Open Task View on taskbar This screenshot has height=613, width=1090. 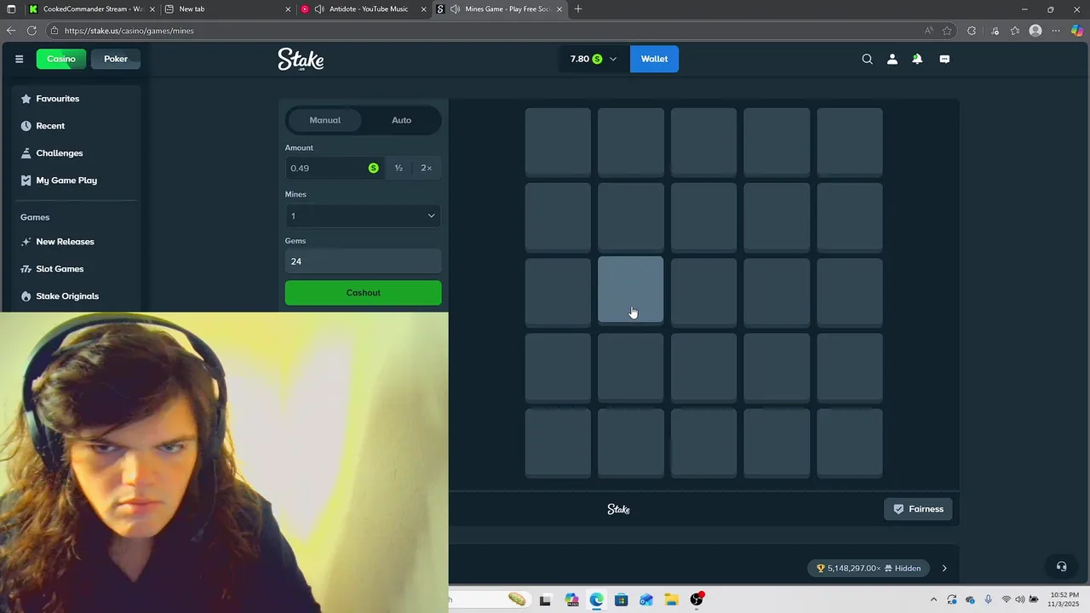pyautogui.click(x=545, y=600)
